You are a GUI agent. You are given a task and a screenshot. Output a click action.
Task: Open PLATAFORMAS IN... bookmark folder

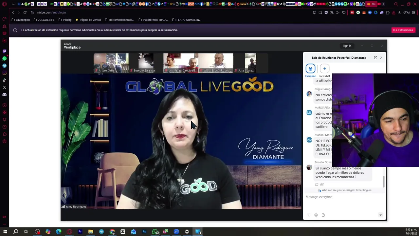pyautogui.click(x=187, y=20)
